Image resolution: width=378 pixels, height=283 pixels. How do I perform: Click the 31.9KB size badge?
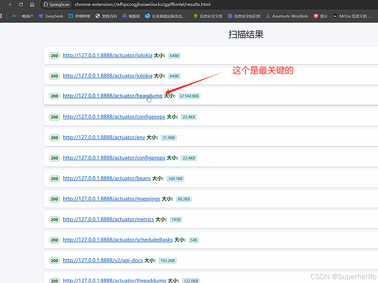pyautogui.click(x=168, y=138)
